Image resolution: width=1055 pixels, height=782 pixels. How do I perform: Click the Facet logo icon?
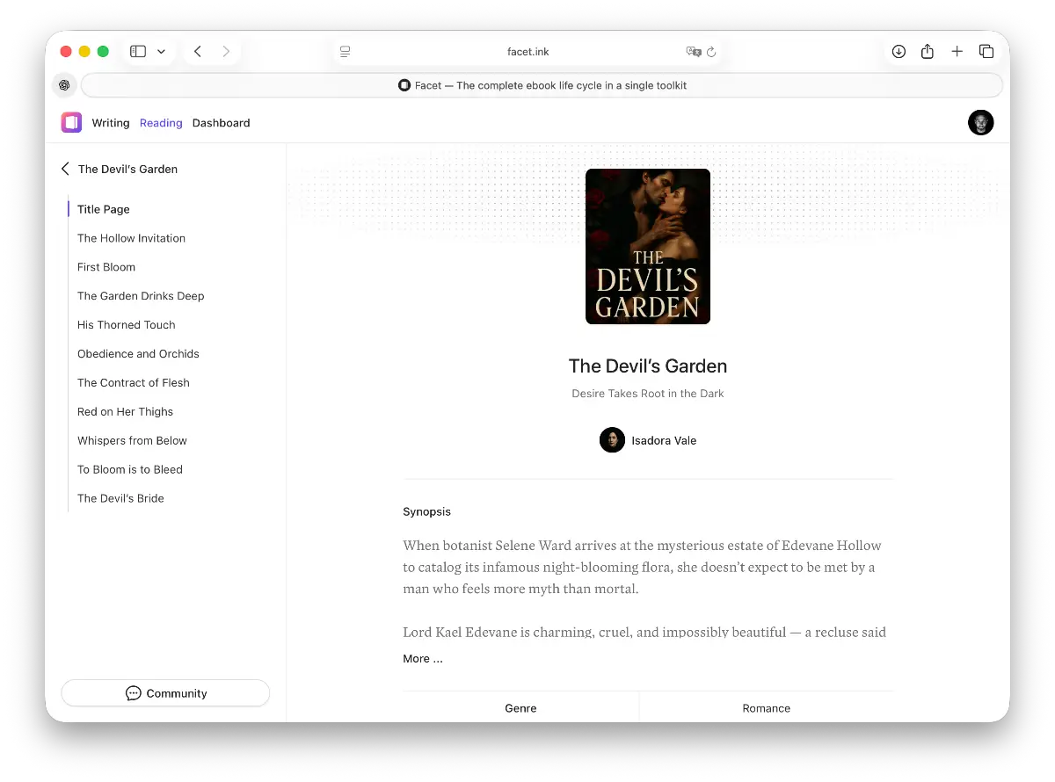71,123
